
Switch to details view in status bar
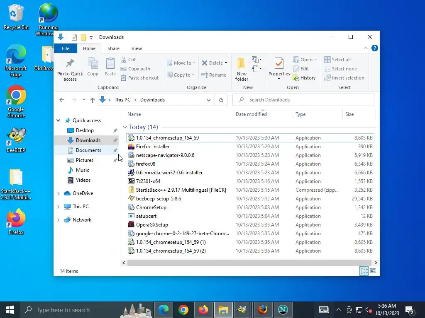(364, 271)
